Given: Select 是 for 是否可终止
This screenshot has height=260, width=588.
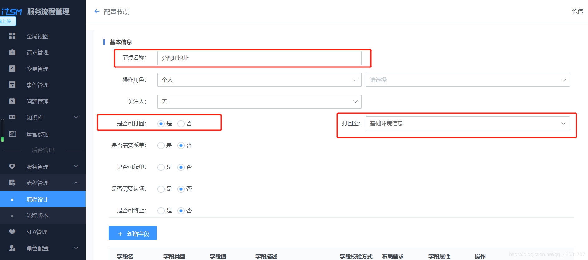Looking at the screenshot, I should (161, 211).
